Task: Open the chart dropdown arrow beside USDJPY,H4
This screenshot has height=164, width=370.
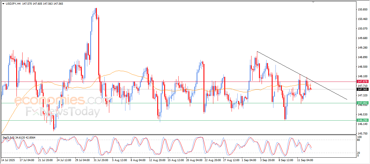Action: 3,4
